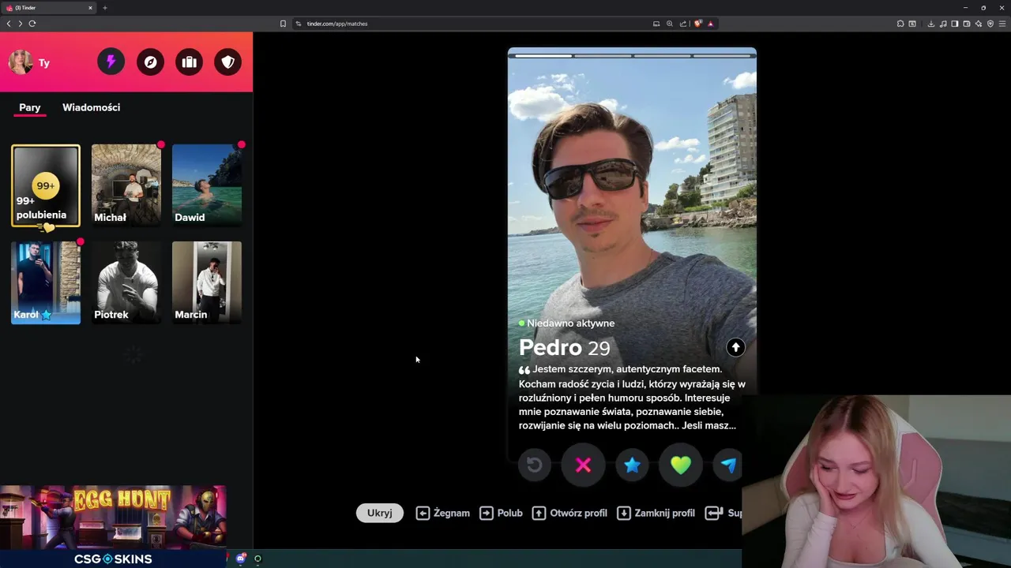Image resolution: width=1011 pixels, height=568 pixels.
Task: Go back in browser history
Action: [9, 24]
